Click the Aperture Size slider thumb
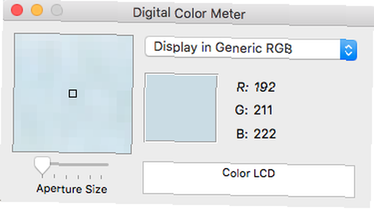The width and height of the screenshot is (374, 209). coord(42,166)
